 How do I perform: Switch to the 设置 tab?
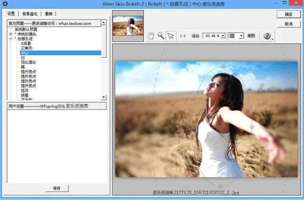pos(11,14)
